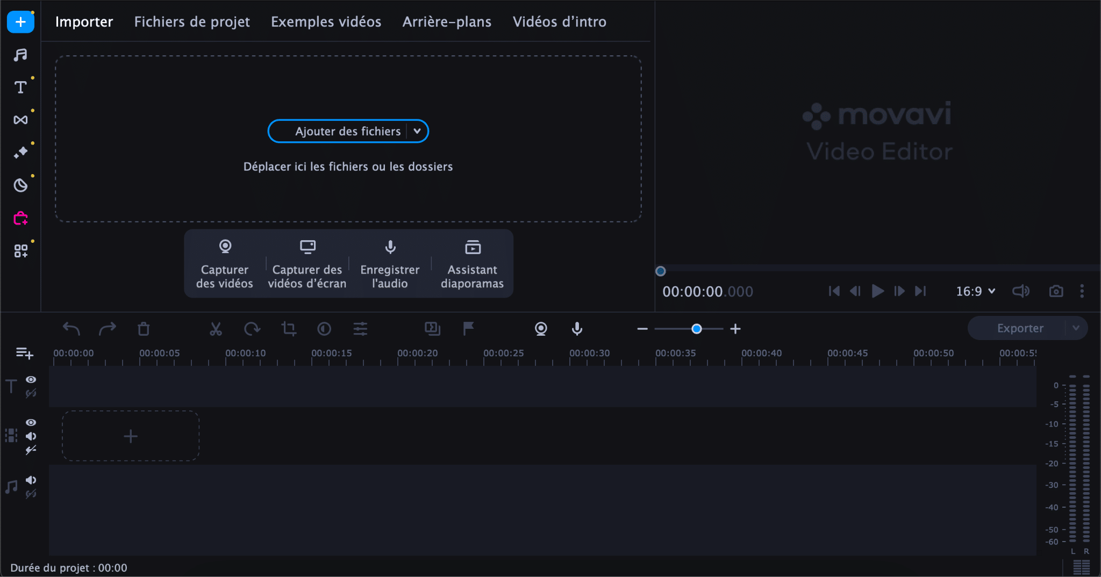Mute the video track audio

tap(31, 436)
